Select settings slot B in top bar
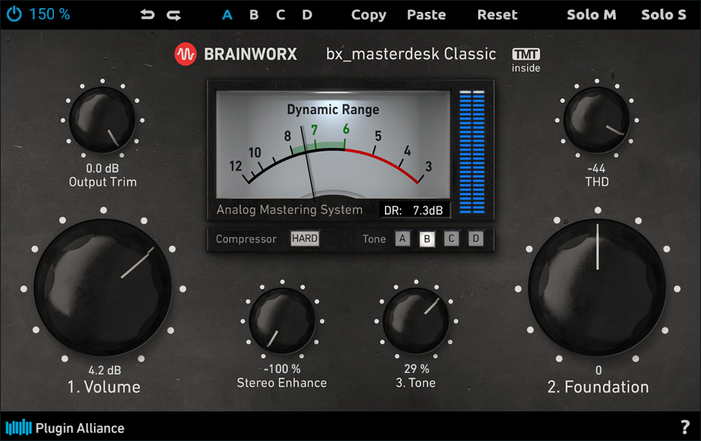 click(254, 15)
